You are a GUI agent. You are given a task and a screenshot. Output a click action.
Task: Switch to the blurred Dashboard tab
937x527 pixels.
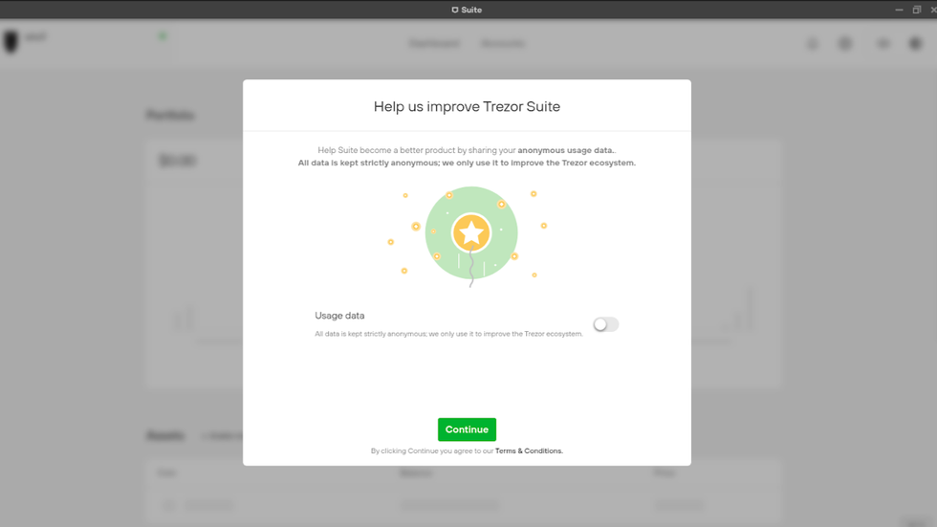[x=434, y=44]
